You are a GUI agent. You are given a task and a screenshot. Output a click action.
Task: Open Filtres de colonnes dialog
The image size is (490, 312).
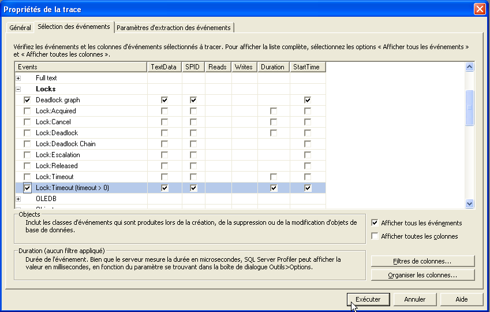coord(422,261)
